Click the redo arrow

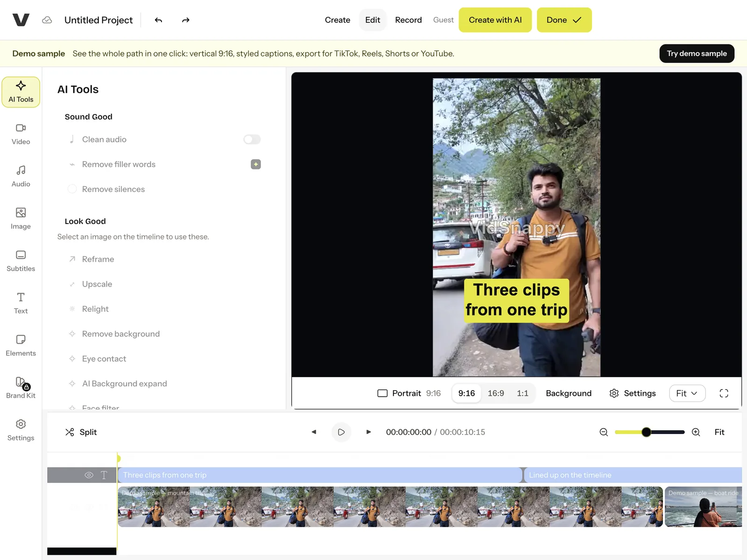tap(186, 20)
